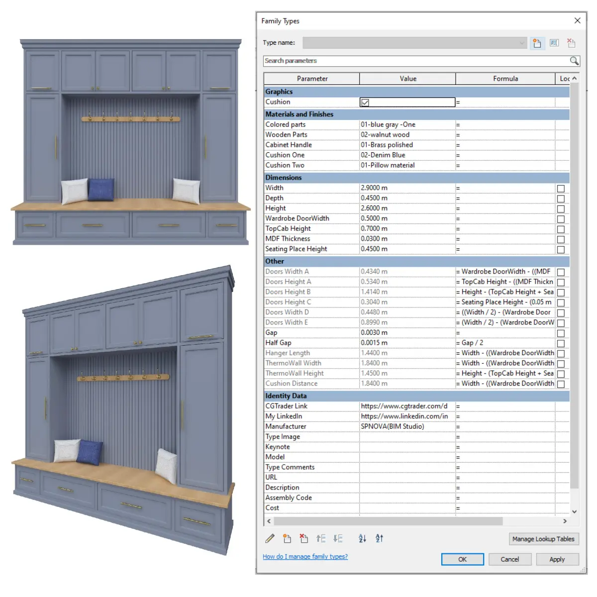
Task: Tick lock checkbox for TopCab Height
Action: [561, 229]
